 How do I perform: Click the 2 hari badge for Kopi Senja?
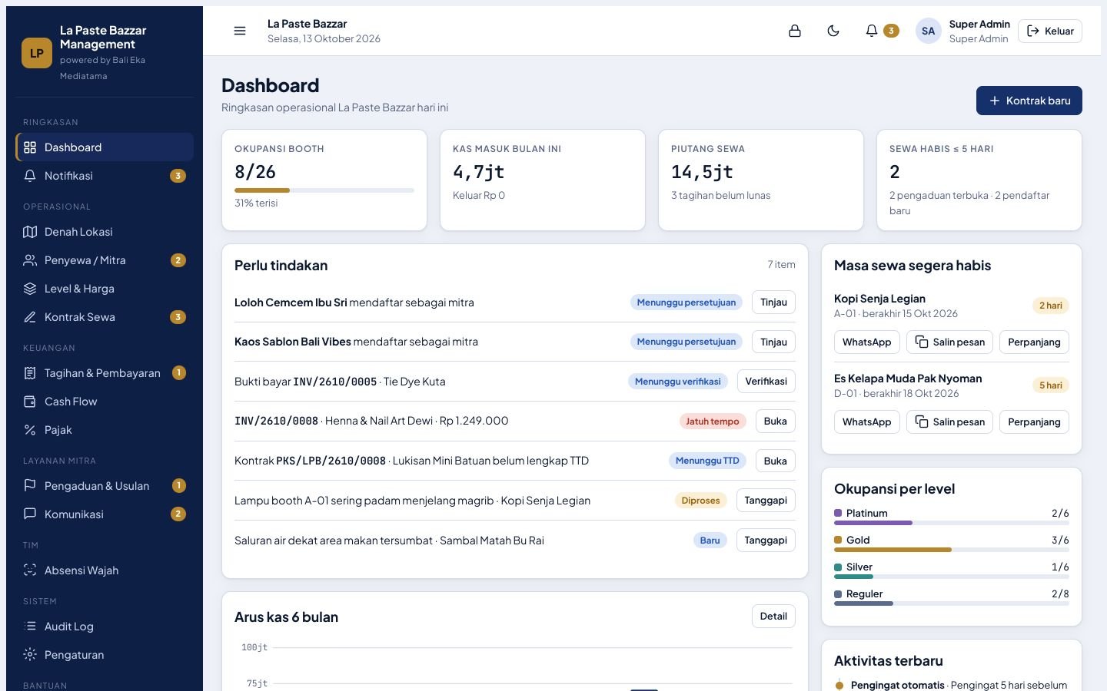pyautogui.click(x=1051, y=306)
